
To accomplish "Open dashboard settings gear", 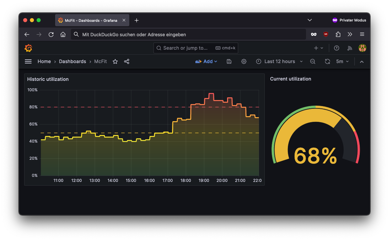I will pyautogui.click(x=244, y=61).
